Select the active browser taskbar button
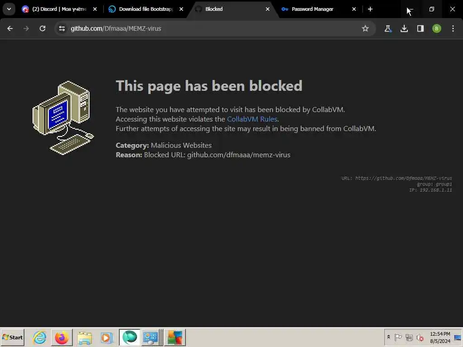 click(x=130, y=337)
